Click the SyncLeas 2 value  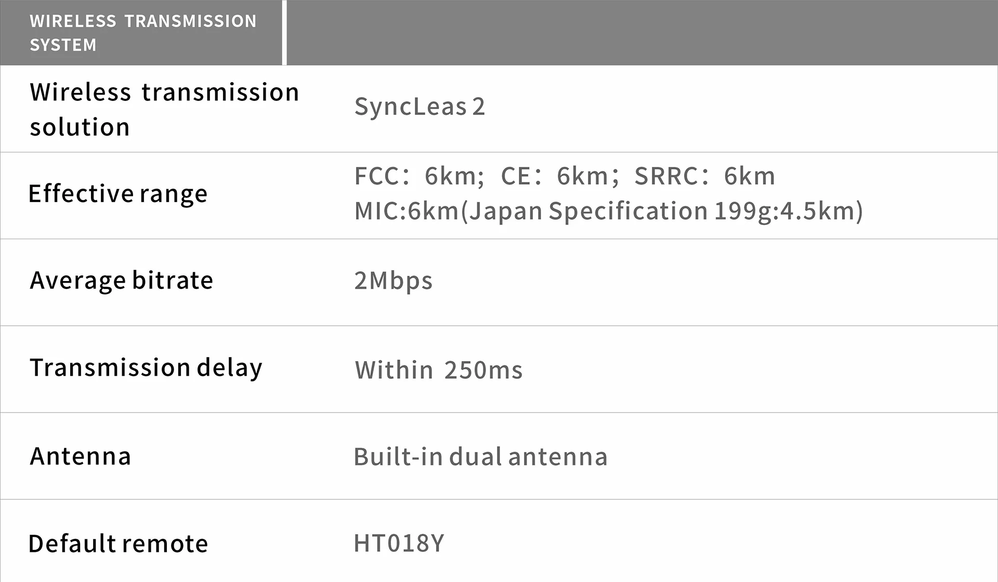point(419,107)
